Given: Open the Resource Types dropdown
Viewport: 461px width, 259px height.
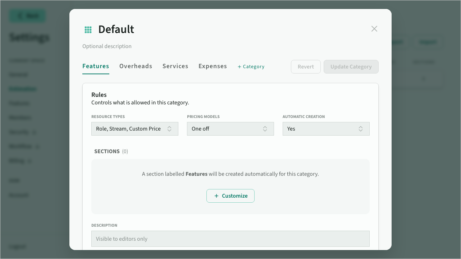Looking at the screenshot, I should 134,129.
